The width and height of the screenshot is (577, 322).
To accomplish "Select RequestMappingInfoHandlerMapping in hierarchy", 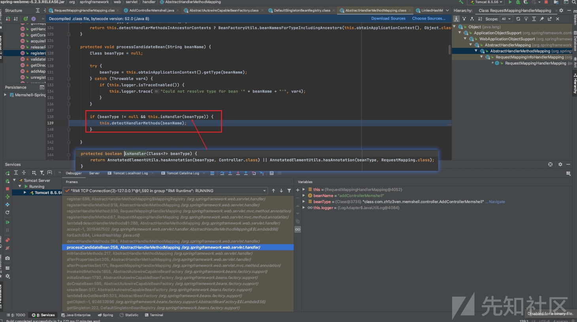I will coord(530,57).
